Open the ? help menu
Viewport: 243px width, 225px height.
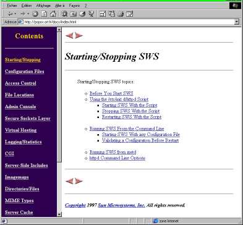click(x=85, y=6)
